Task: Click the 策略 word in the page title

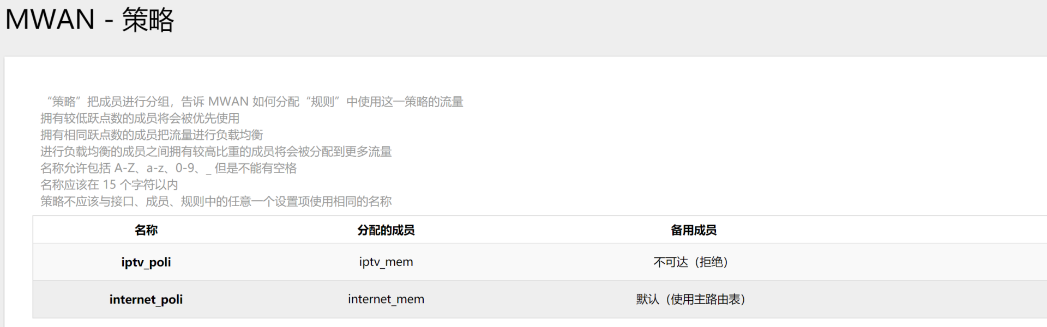Action: tap(148, 21)
